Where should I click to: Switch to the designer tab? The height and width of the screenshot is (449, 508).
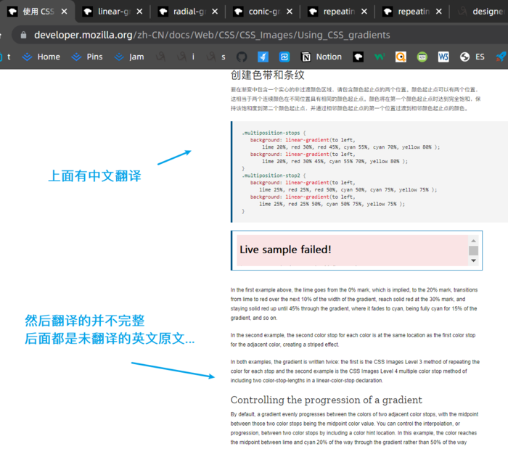pos(481,12)
